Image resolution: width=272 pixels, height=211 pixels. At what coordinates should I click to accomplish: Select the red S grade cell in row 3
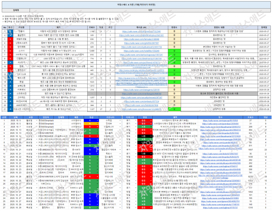(x=10, y=39)
